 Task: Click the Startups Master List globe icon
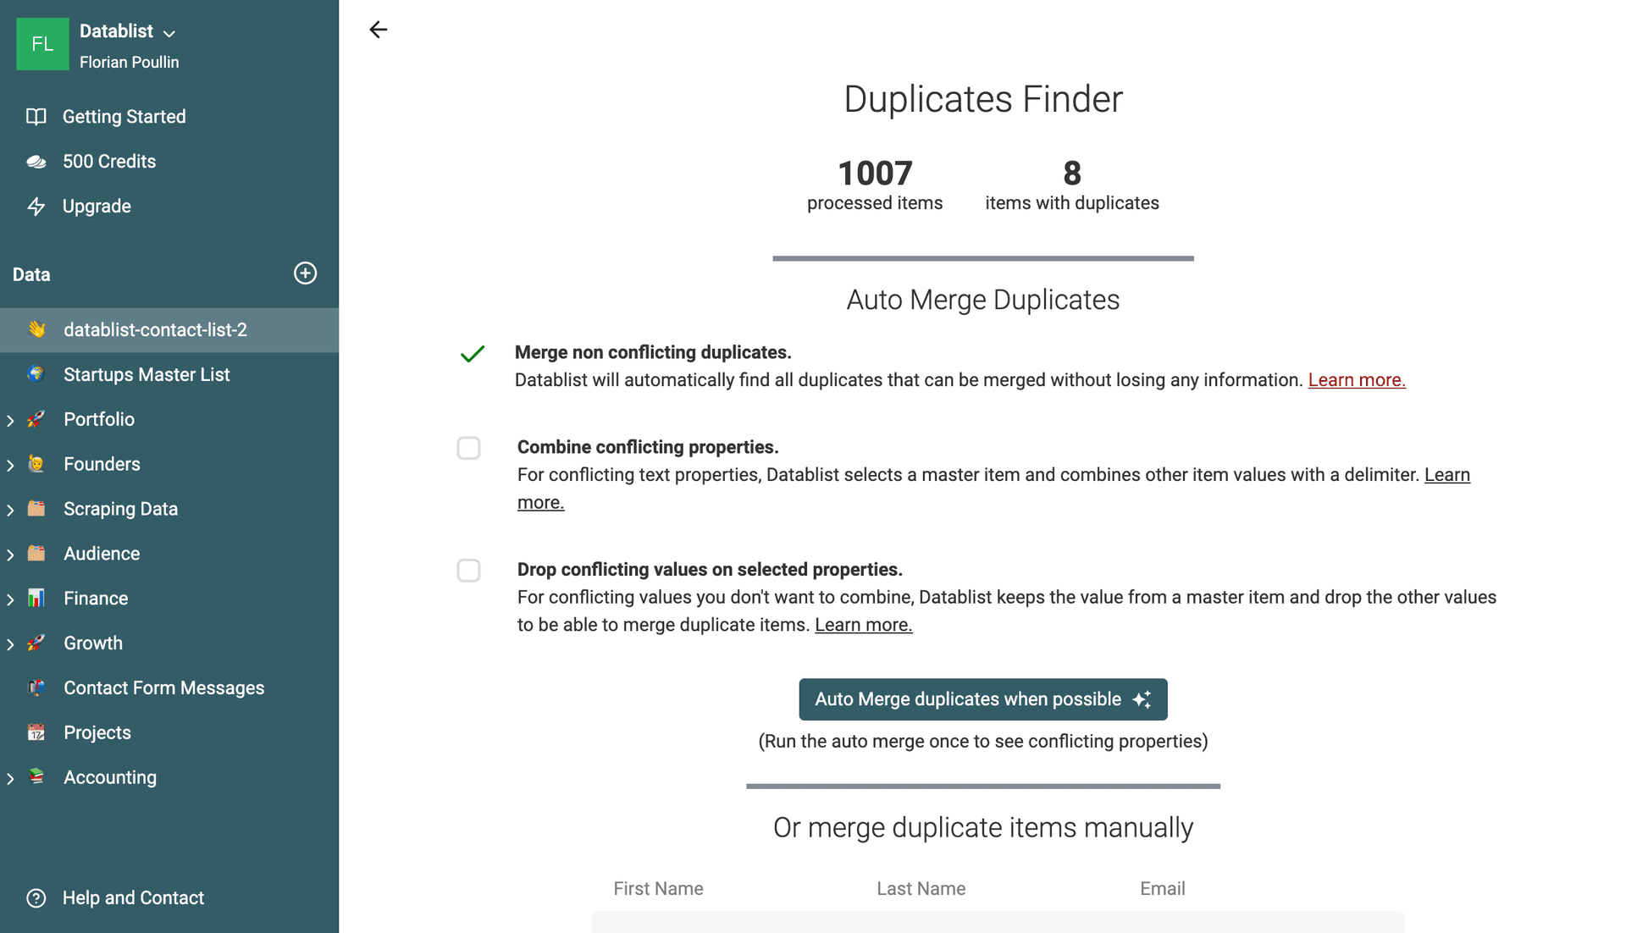pyautogui.click(x=36, y=374)
